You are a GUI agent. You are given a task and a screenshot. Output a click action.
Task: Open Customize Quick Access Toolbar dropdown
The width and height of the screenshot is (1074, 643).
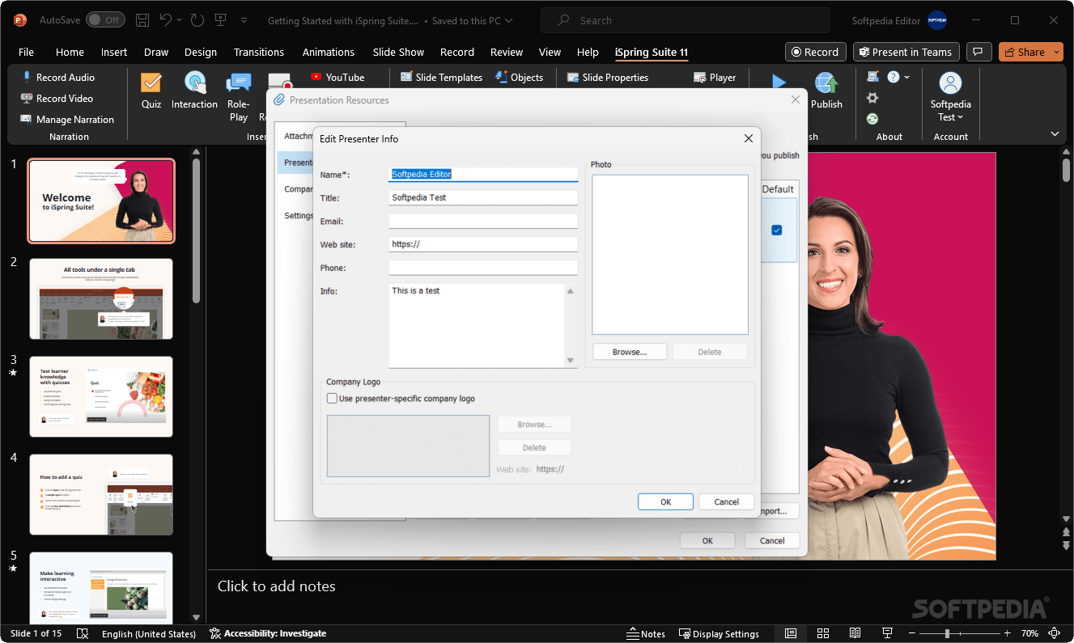tap(243, 20)
